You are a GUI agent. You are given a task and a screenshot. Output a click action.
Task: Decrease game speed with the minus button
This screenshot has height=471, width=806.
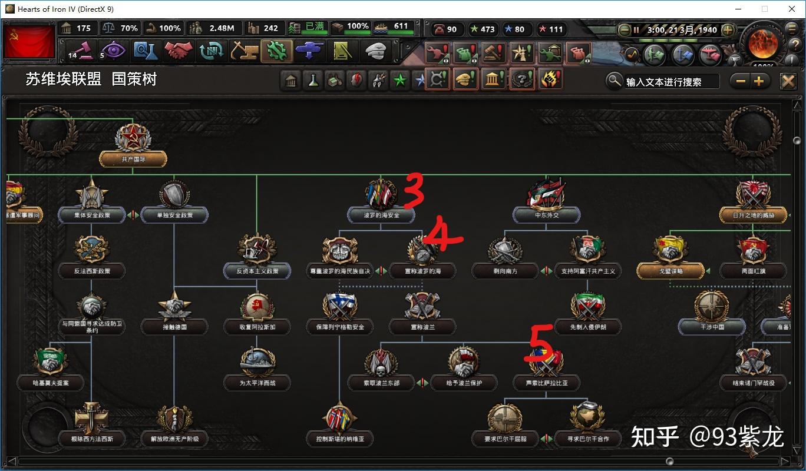click(624, 29)
